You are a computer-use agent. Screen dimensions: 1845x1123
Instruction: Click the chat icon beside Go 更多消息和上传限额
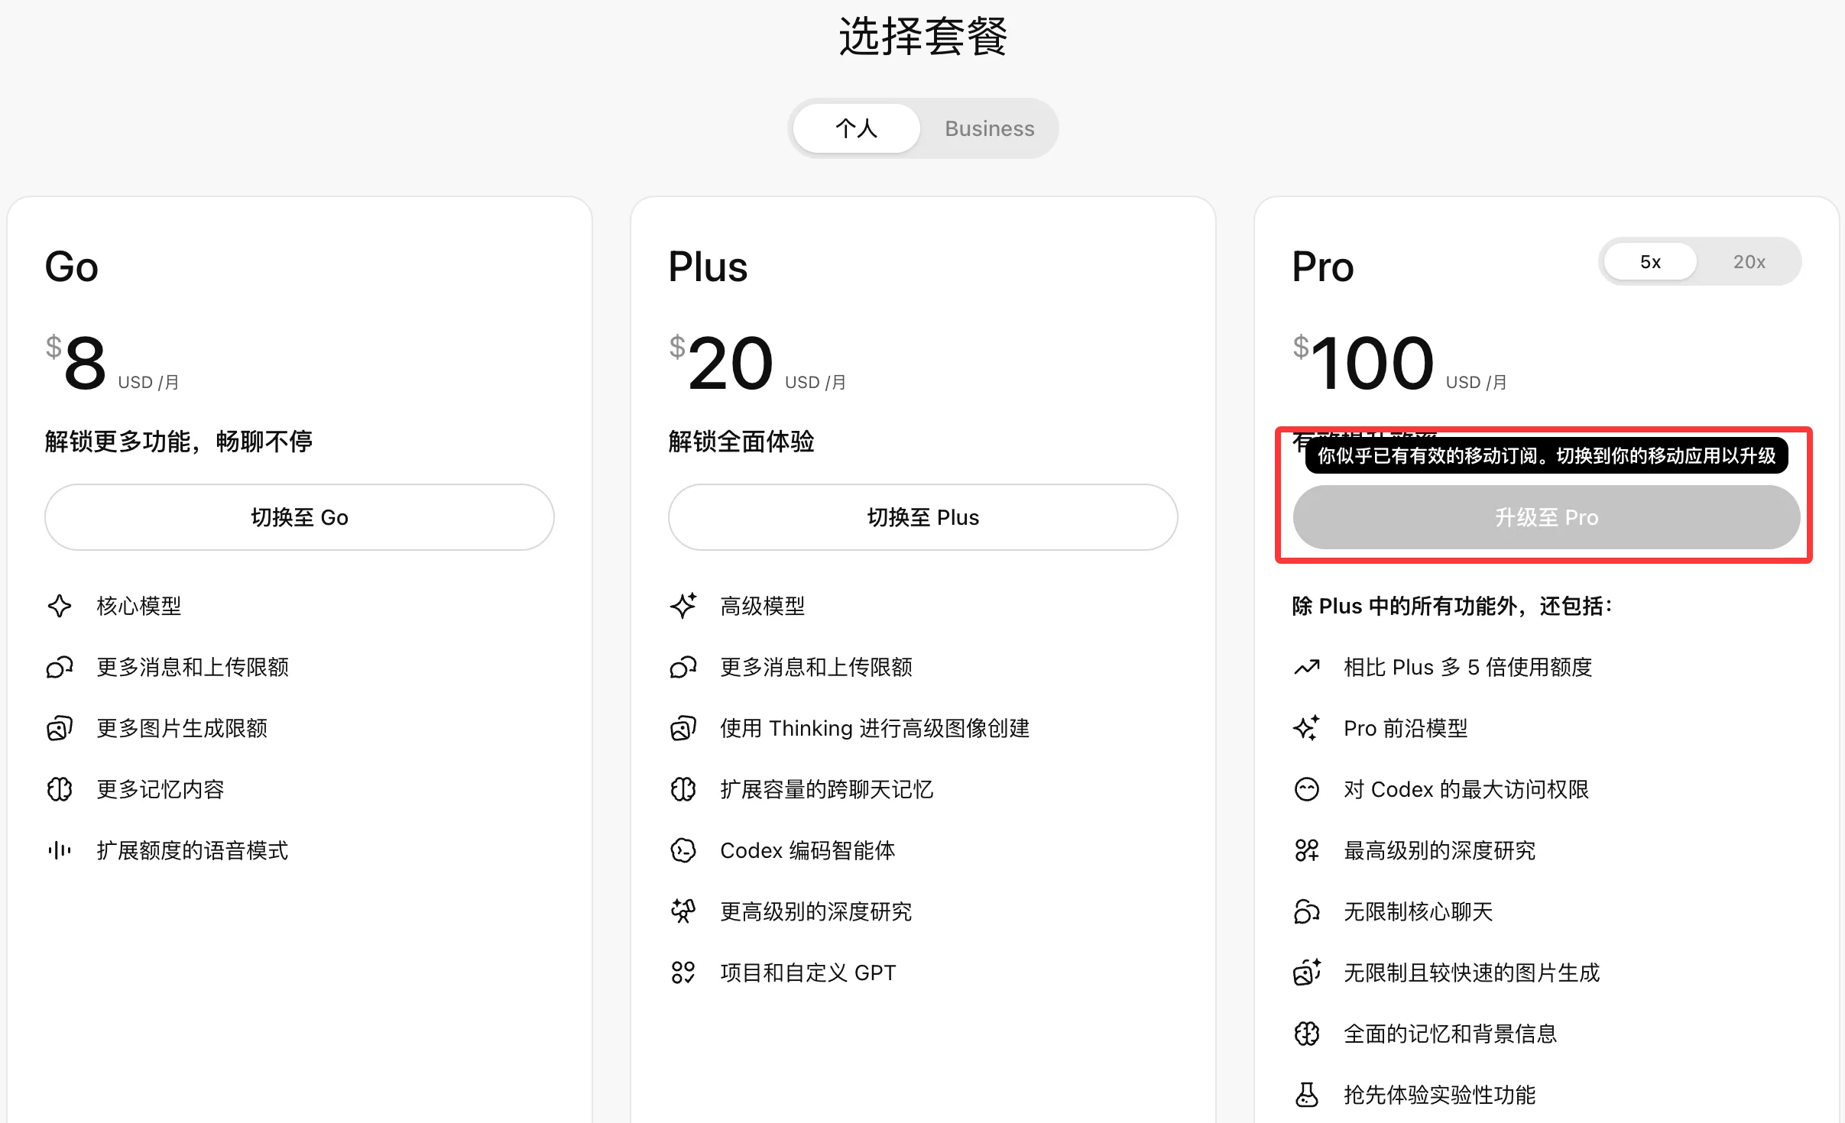point(60,667)
